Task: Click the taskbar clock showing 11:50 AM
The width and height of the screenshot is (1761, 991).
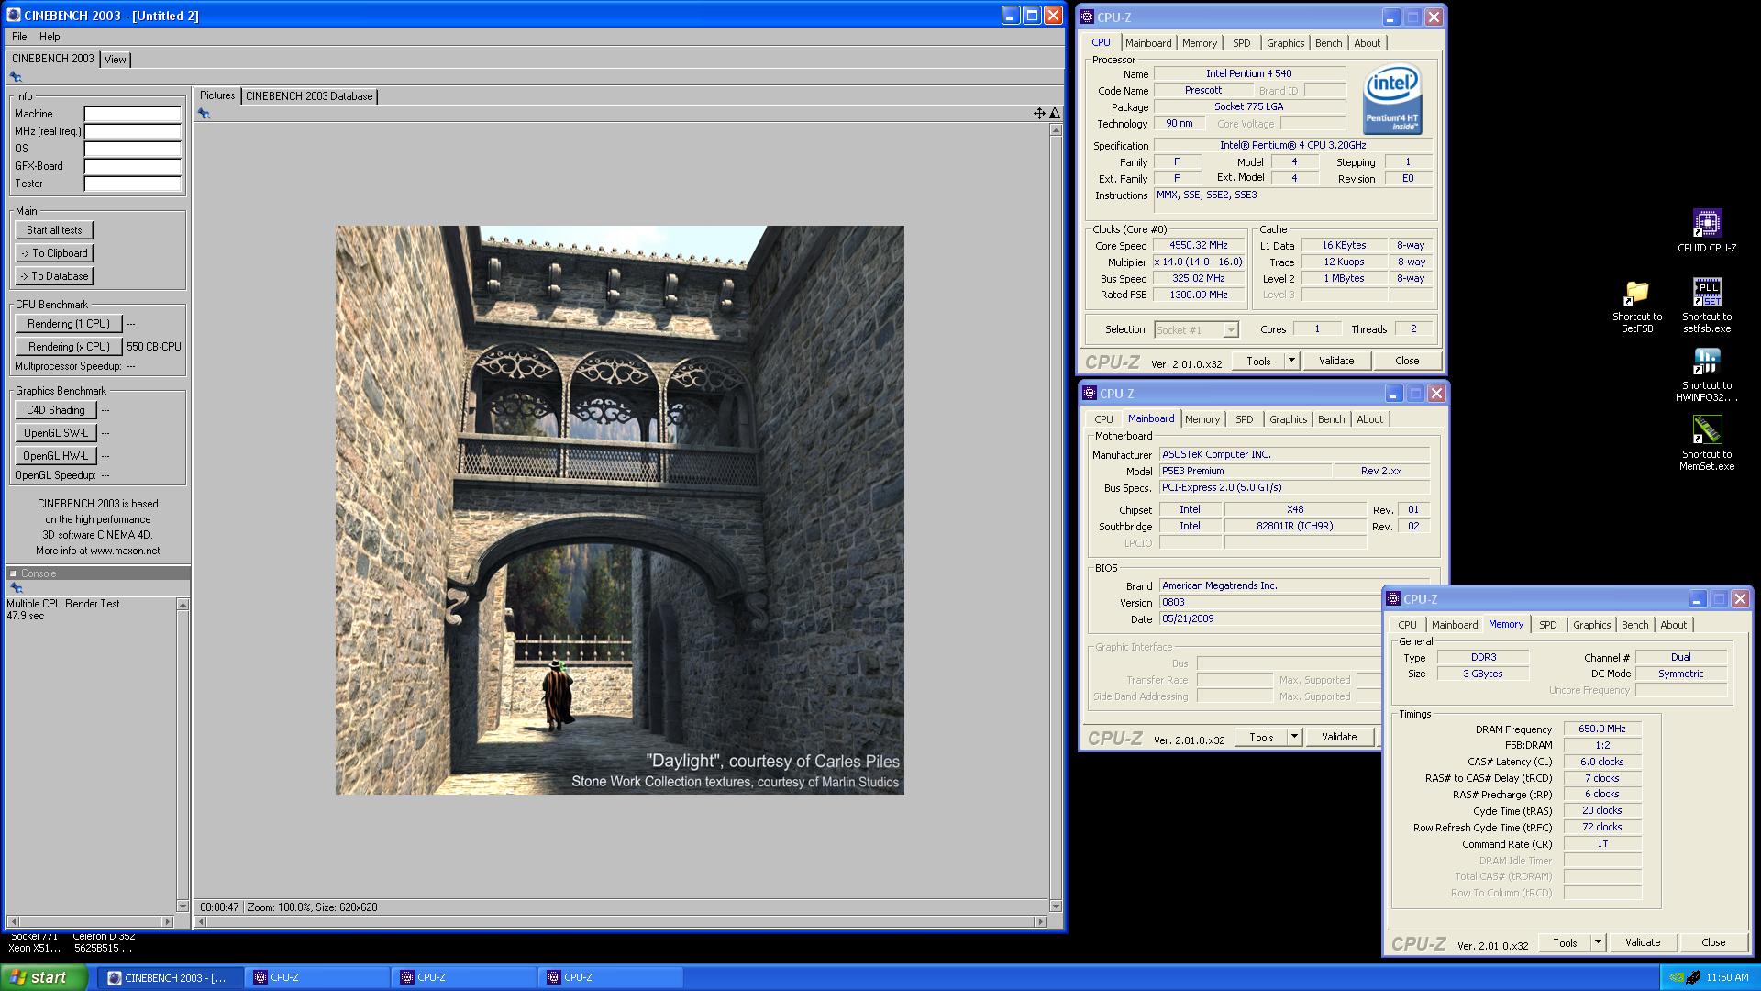Action: [x=1727, y=977]
